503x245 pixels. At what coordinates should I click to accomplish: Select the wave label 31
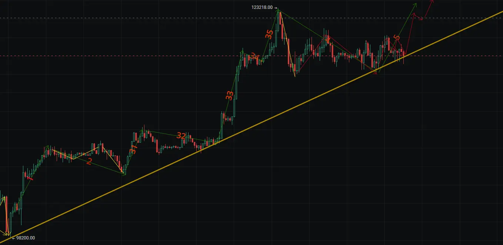(x=133, y=149)
